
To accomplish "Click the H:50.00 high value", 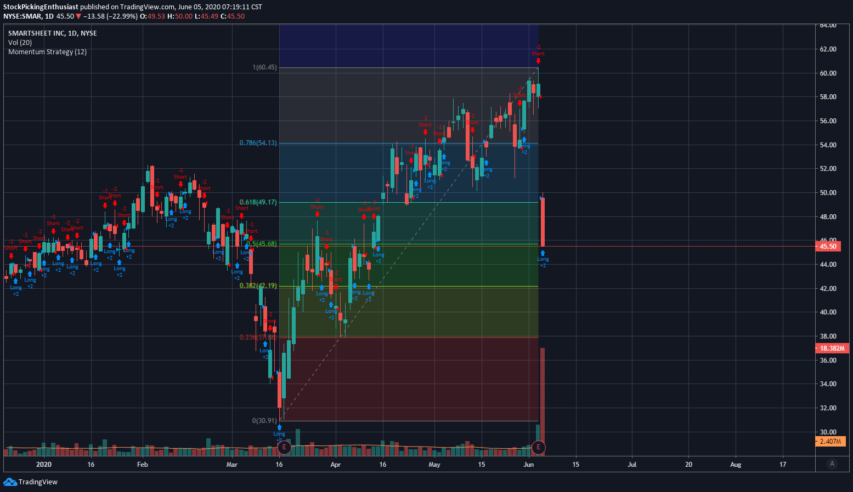I will pyautogui.click(x=180, y=16).
